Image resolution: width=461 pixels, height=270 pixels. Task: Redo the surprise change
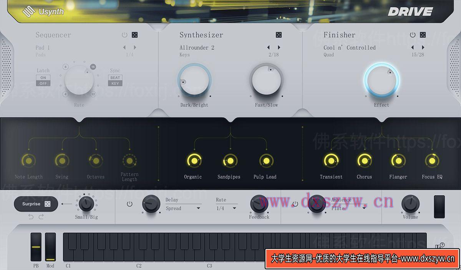point(41,217)
